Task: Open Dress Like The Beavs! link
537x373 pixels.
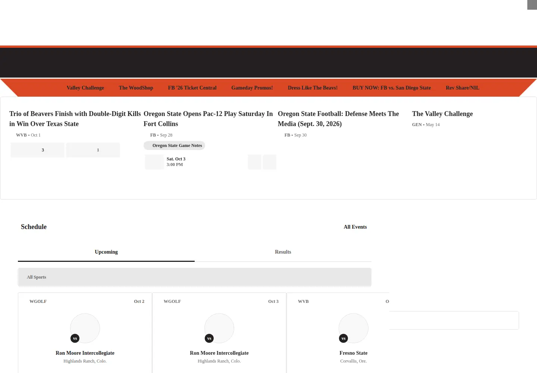Action: 313,88
